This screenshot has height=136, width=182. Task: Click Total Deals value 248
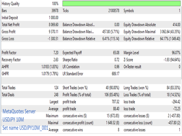pyautogui.click(x=56, y=95)
